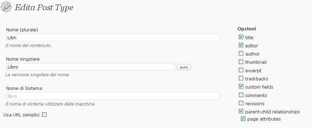
Task: Click the pin gear icon beside Edita Post Type
Action: click(x=6, y=7)
